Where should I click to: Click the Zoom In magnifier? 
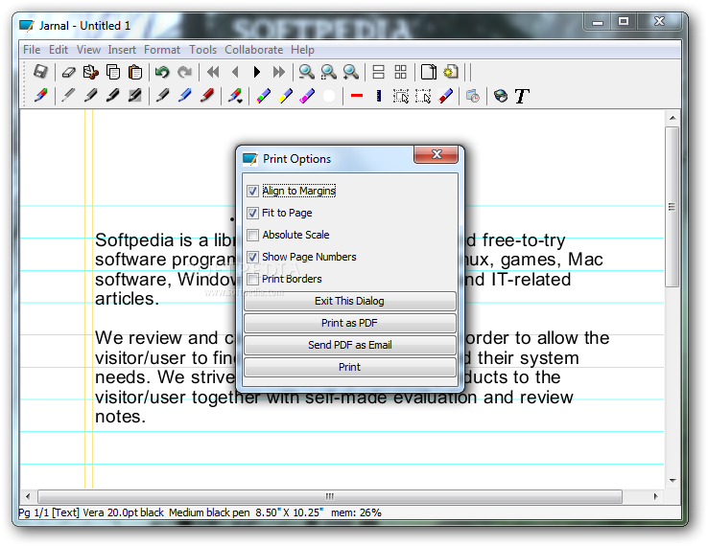point(351,72)
